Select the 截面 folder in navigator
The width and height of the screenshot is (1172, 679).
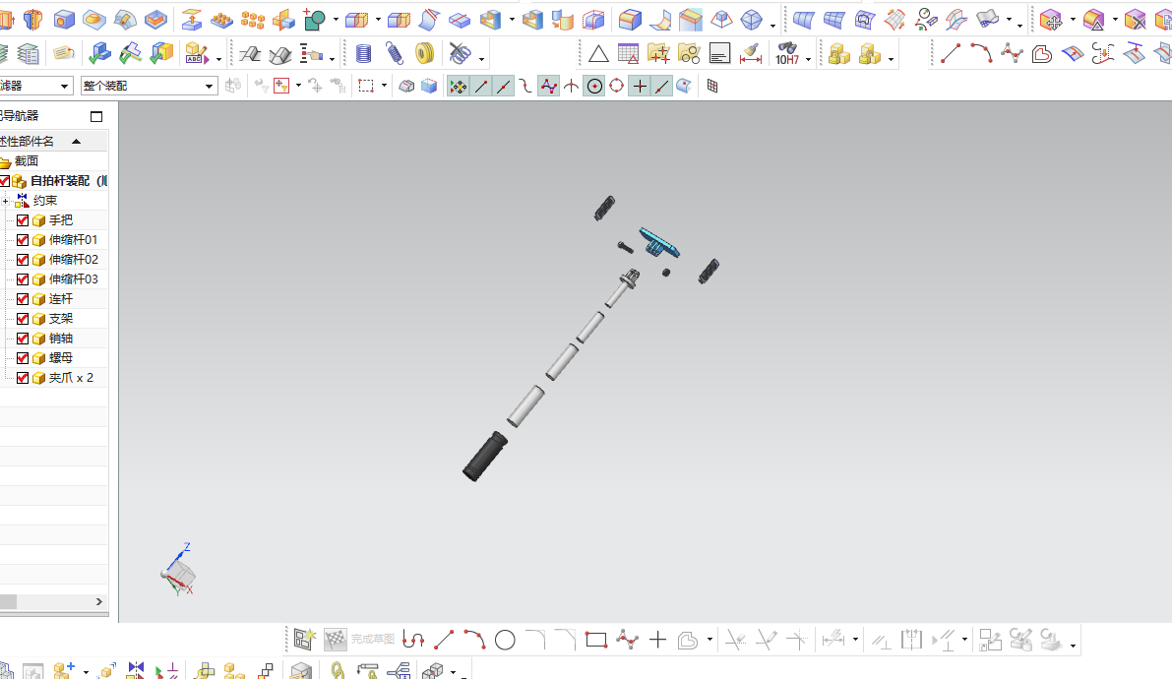coord(27,160)
